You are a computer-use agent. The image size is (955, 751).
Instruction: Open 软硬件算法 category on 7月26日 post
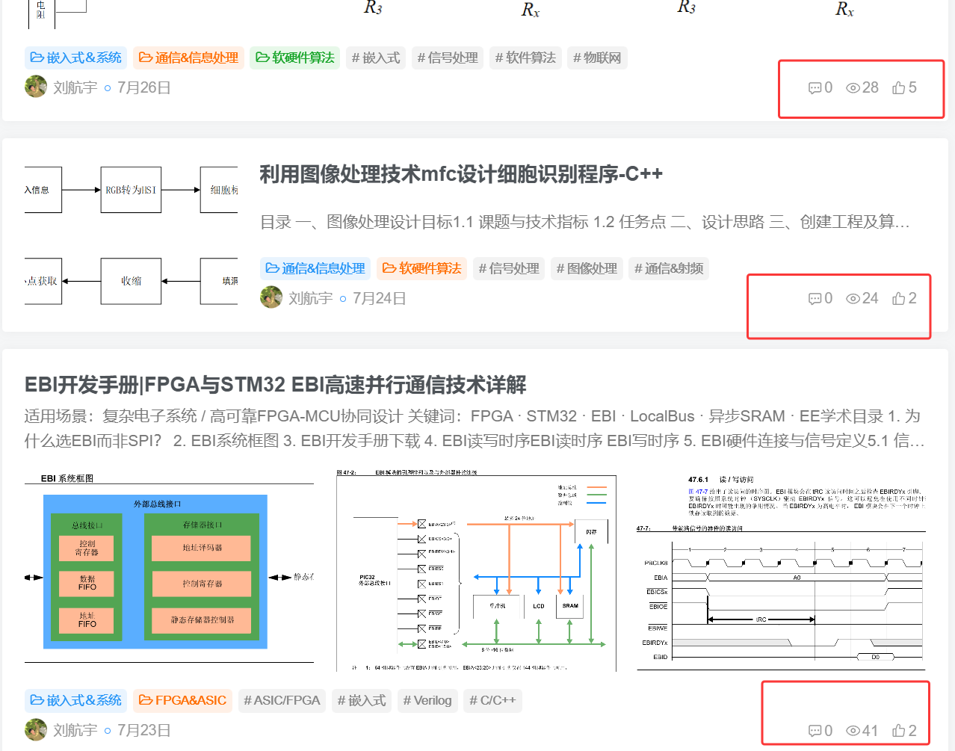coord(295,58)
